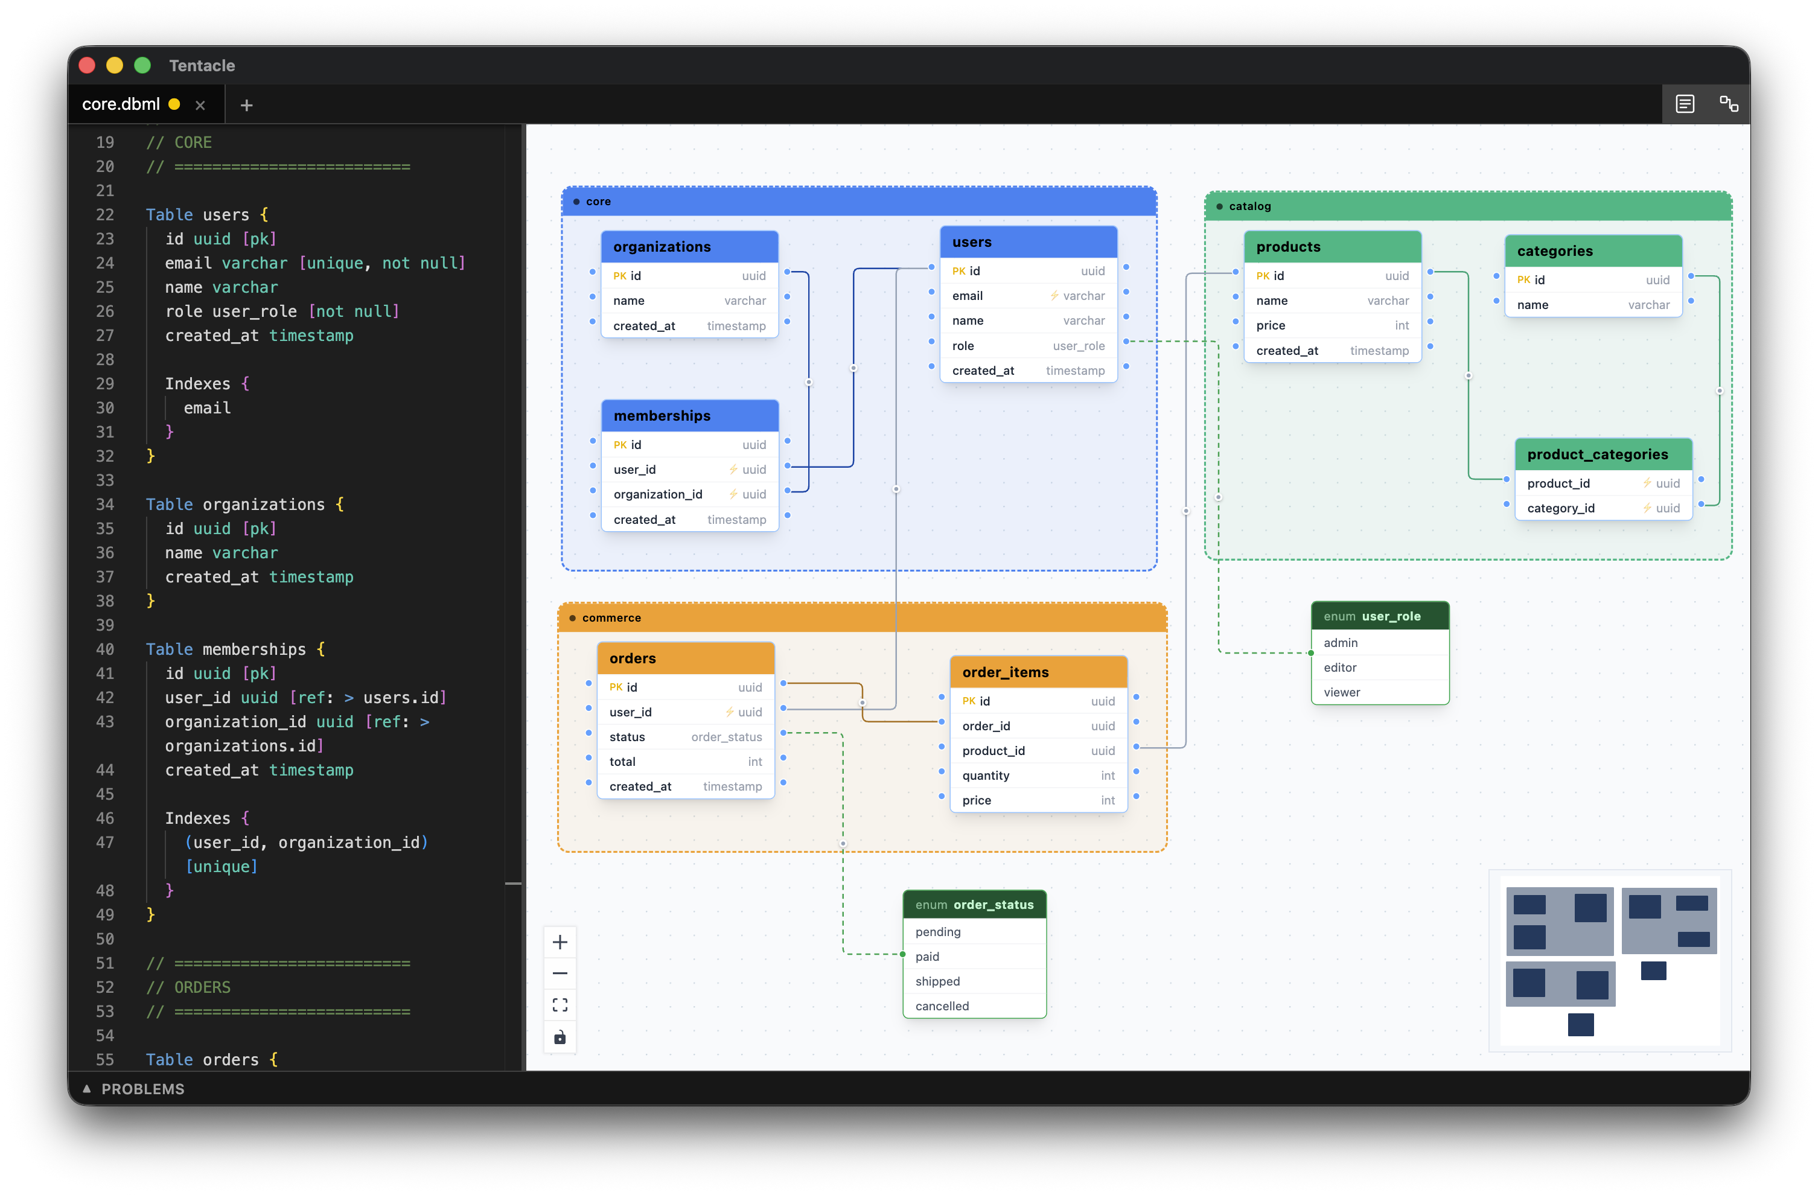Click the blue dot on the core group header

576,202
